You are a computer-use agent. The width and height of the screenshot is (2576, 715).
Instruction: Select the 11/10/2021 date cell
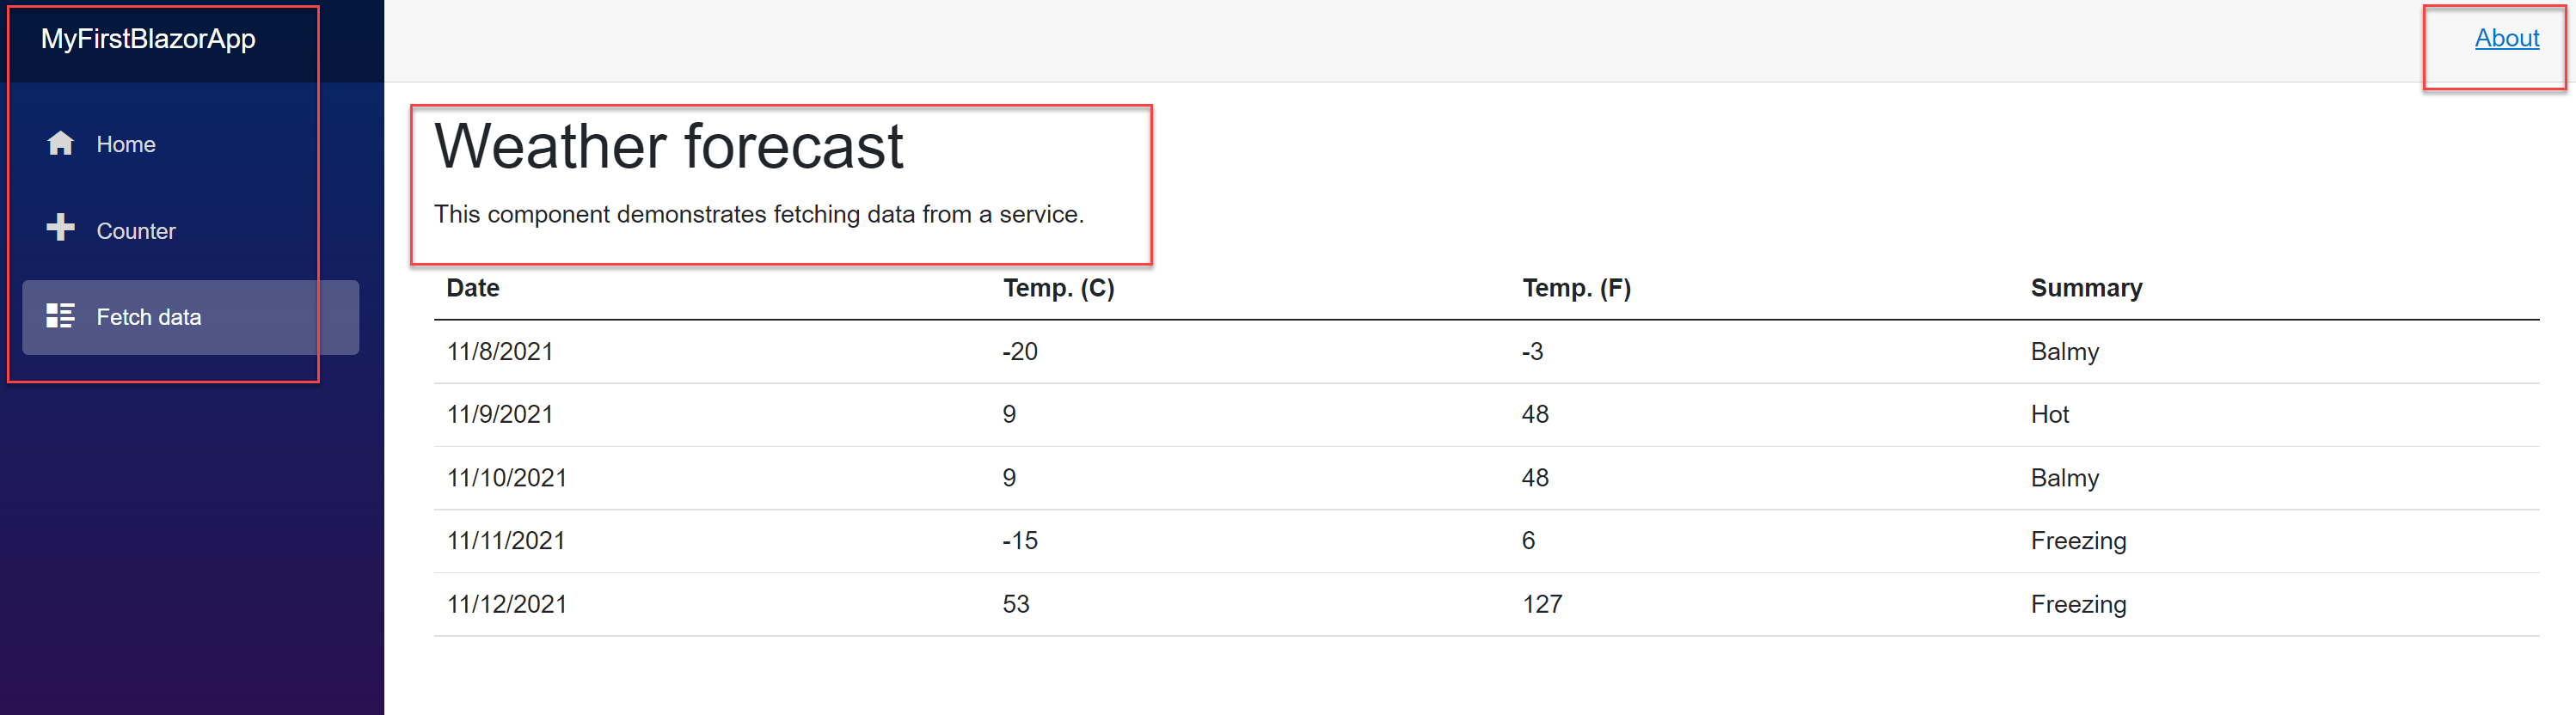coord(506,478)
